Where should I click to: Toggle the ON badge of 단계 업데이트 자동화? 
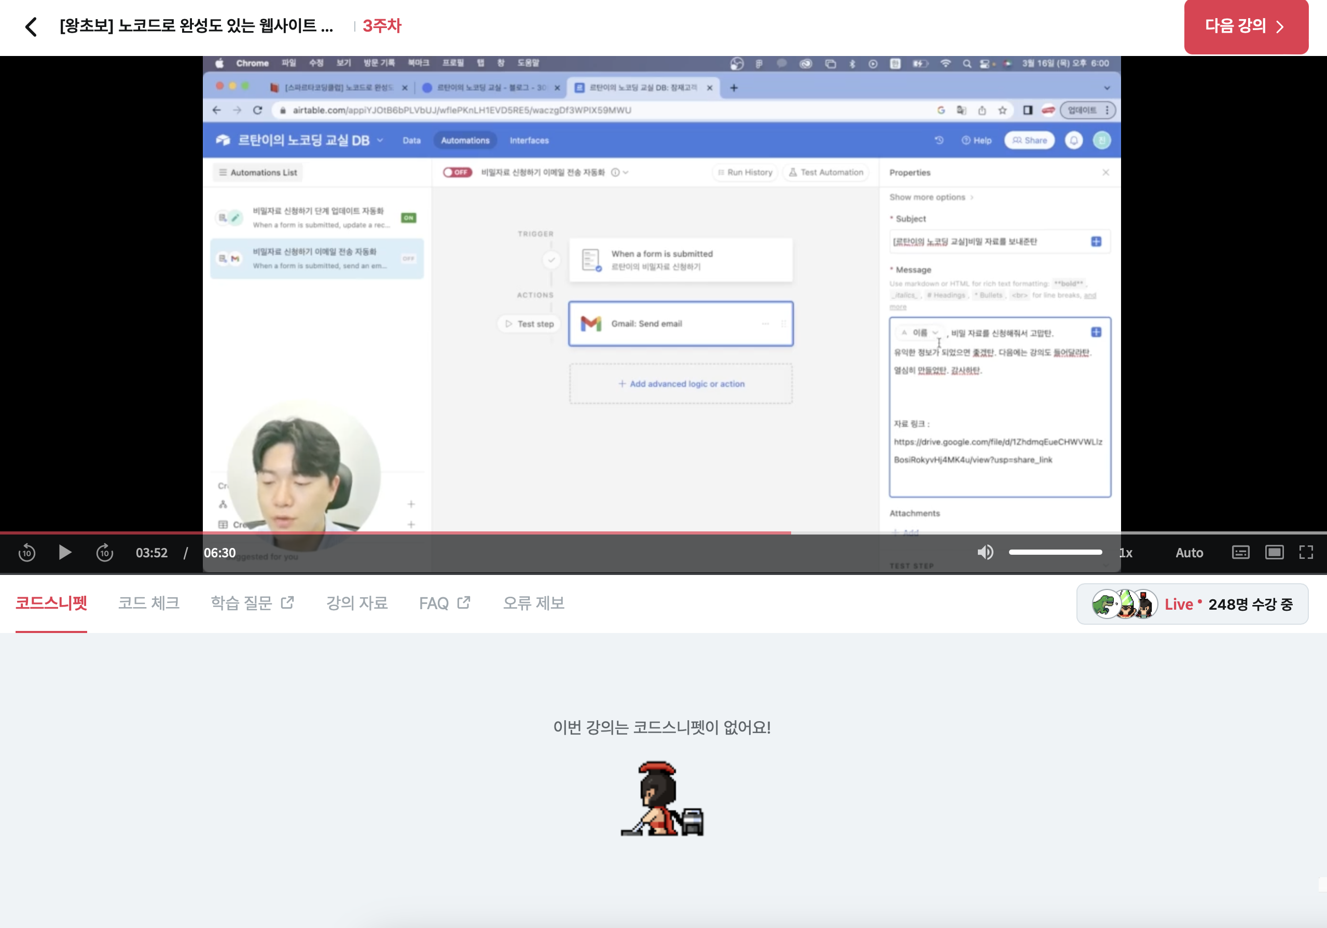(x=409, y=218)
